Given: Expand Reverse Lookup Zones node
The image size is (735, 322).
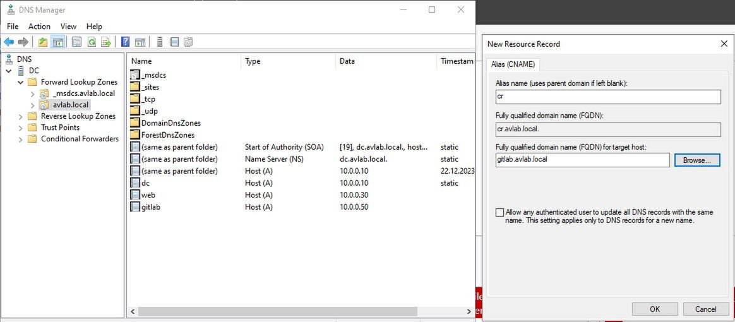Looking at the screenshot, I should (x=21, y=116).
